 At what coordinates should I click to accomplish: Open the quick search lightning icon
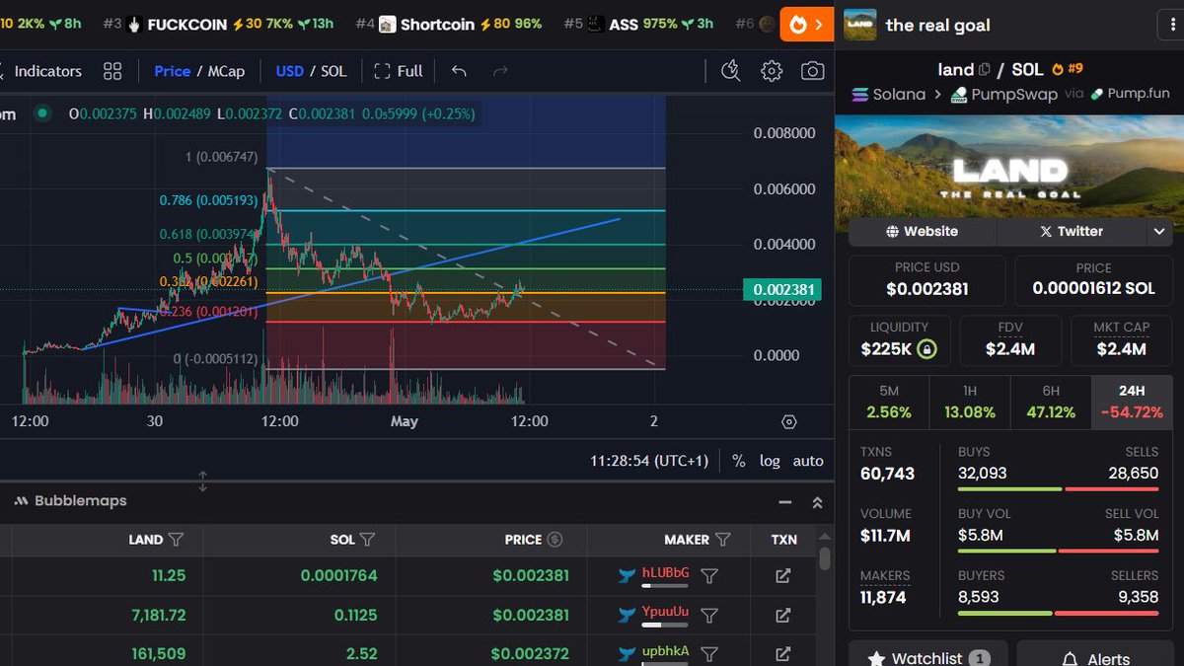point(731,71)
